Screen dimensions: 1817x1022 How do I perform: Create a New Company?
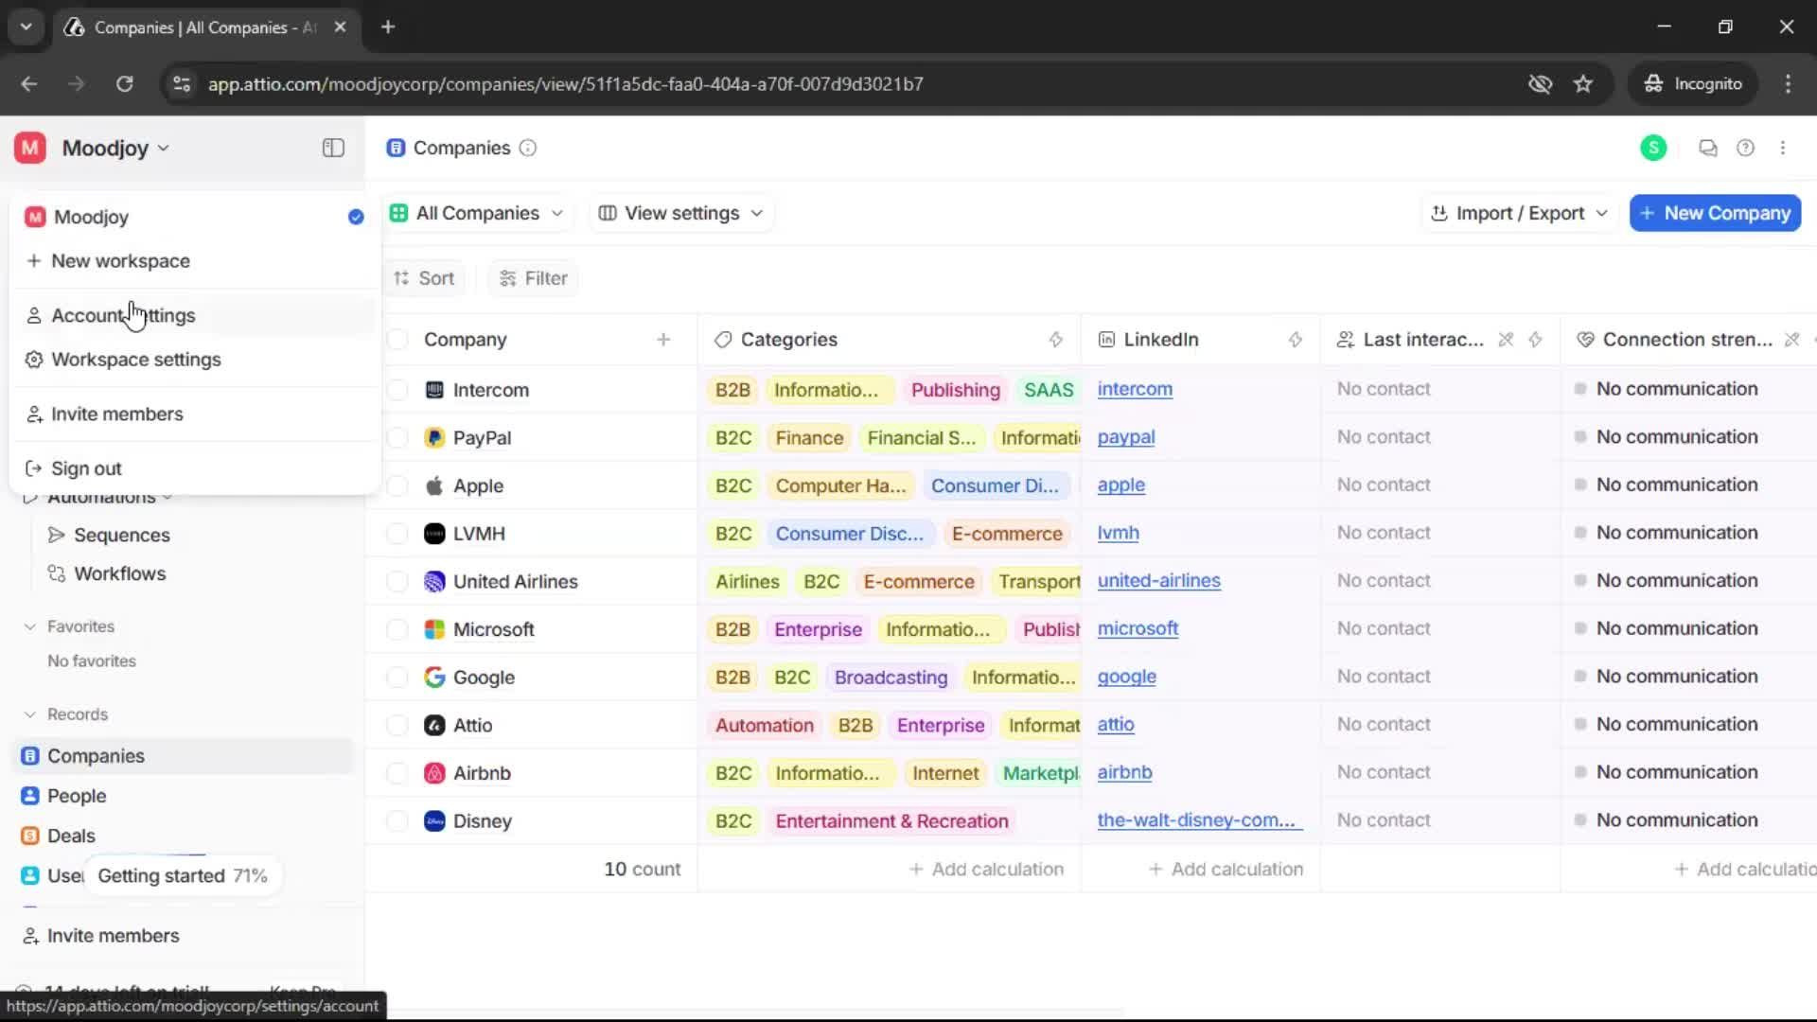click(1715, 213)
